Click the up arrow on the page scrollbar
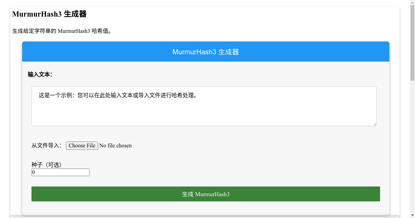The image size is (415, 218). coord(412,3)
